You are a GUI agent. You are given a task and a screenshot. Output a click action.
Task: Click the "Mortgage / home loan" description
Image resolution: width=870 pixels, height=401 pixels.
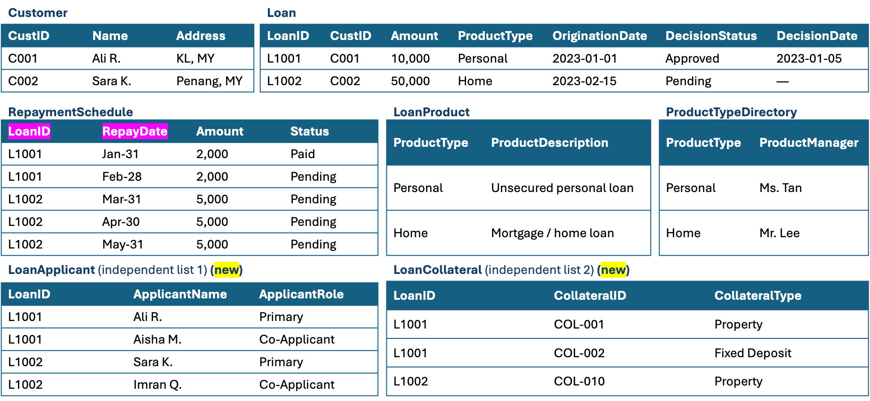coord(552,233)
